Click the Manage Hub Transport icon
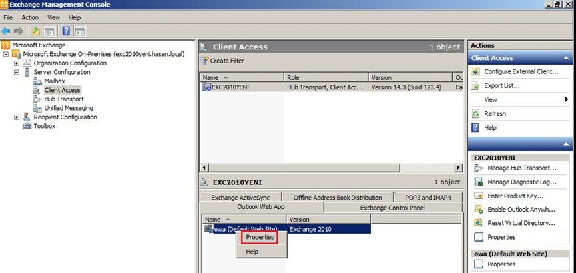This screenshot has width=576, height=273. pyautogui.click(x=478, y=168)
